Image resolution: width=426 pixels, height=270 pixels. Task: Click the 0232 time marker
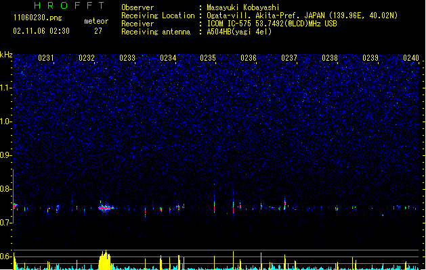tap(87, 58)
